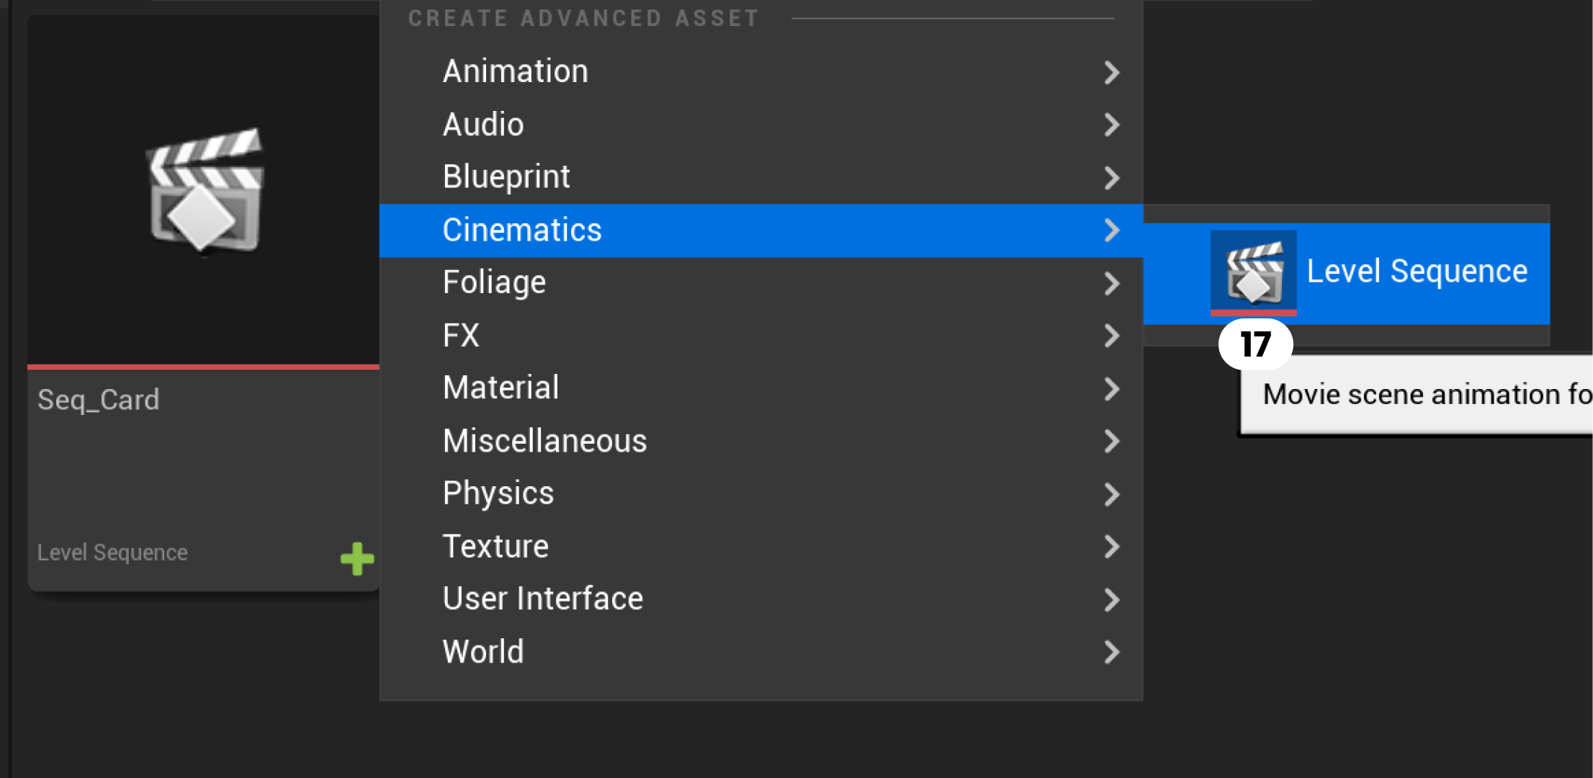Open the Physics asset category
This screenshot has height=778, width=1593.
[498, 493]
